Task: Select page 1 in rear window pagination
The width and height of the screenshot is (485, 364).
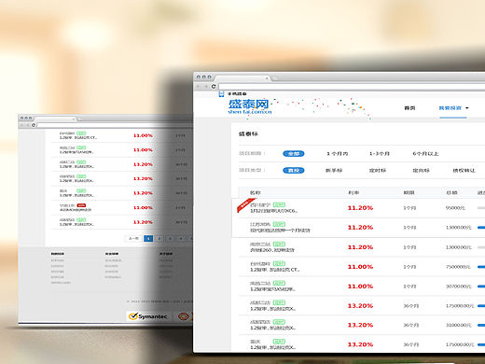Action: (148, 239)
